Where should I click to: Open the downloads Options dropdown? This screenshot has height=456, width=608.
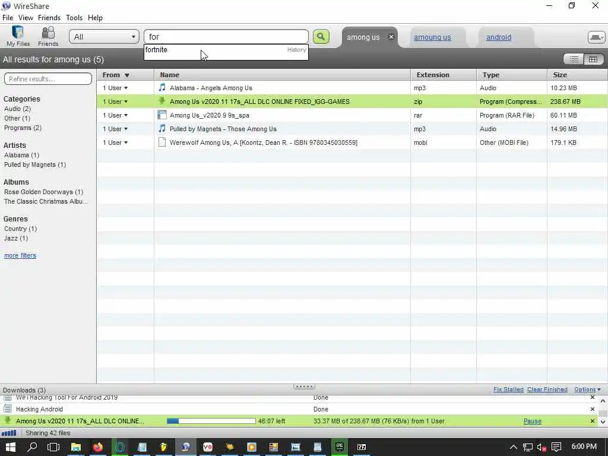[x=587, y=389]
